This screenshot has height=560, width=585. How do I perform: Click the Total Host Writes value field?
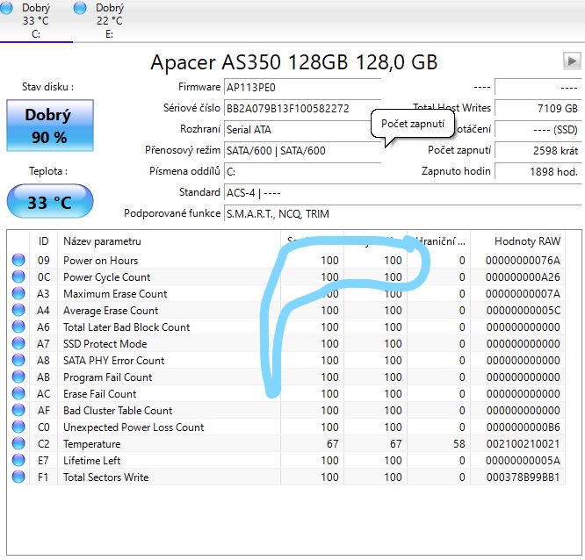(537, 109)
